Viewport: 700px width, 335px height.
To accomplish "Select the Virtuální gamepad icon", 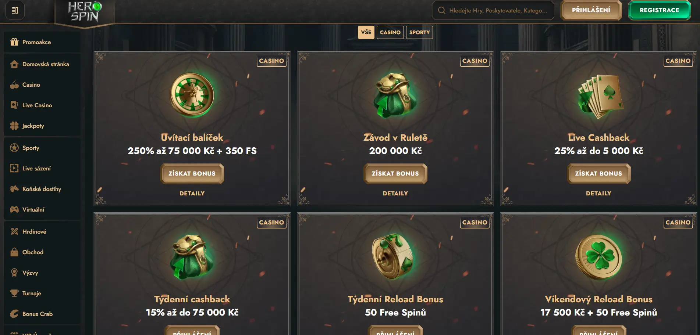I will [14, 209].
